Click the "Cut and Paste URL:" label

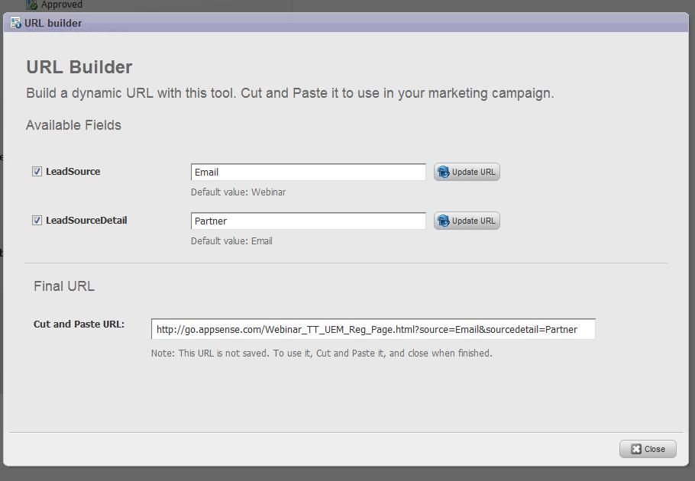click(x=79, y=324)
